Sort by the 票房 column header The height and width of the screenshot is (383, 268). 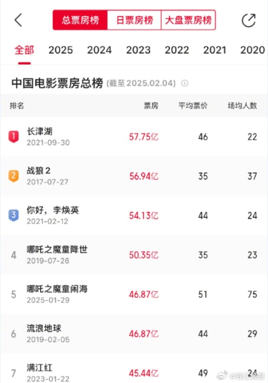coord(151,106)
